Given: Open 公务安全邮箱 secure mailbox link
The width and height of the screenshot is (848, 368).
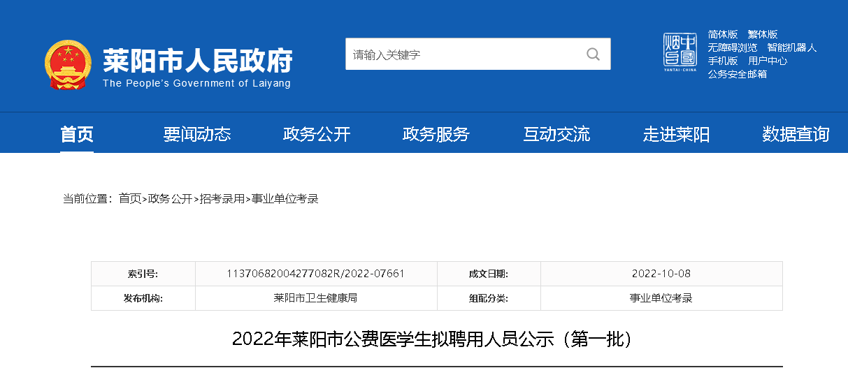Looking at the screenshot, I should click(x=738, y=74).
